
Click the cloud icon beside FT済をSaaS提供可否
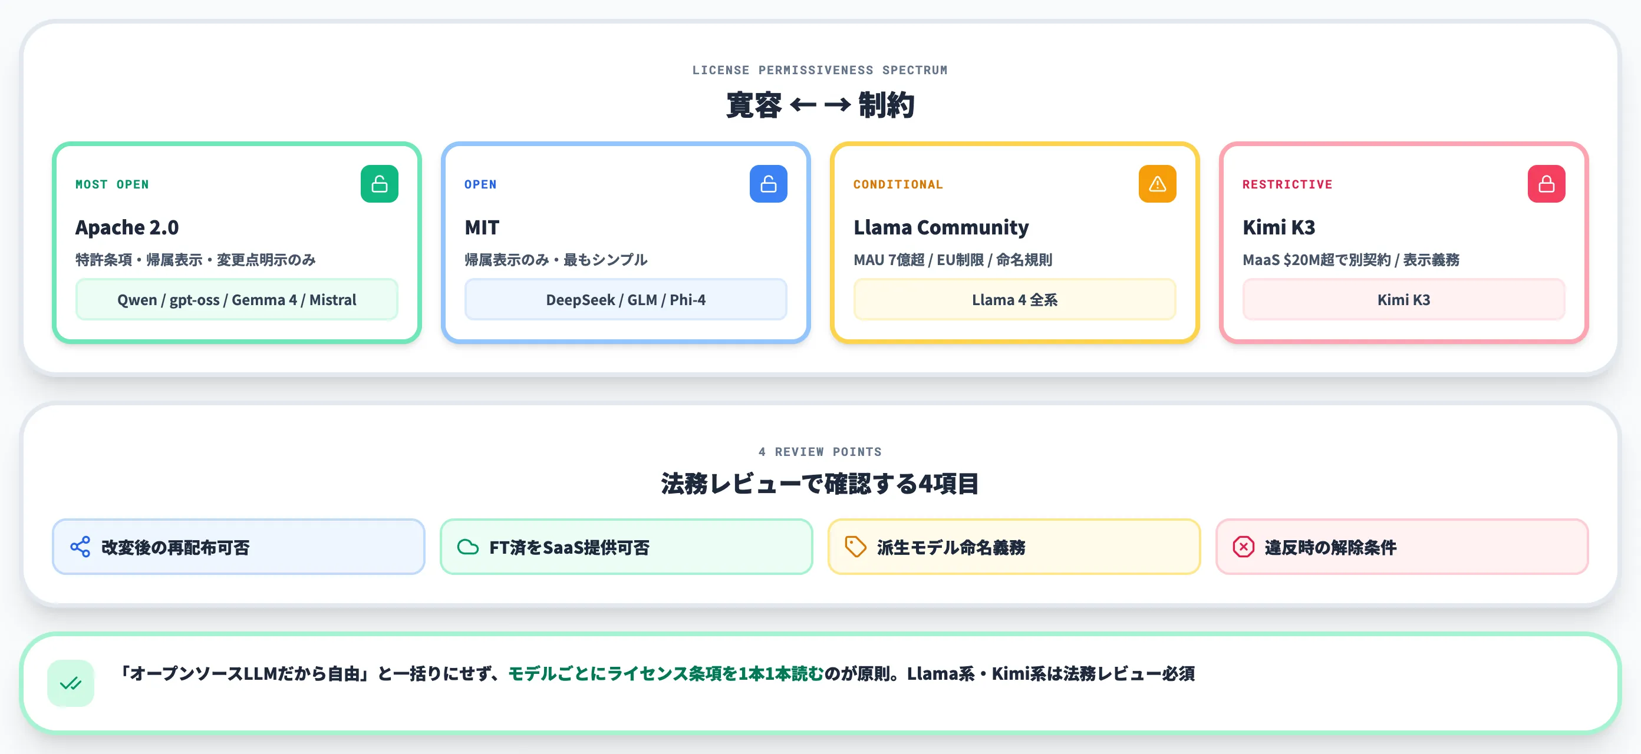pyautogui.click(x=468, y=547)
